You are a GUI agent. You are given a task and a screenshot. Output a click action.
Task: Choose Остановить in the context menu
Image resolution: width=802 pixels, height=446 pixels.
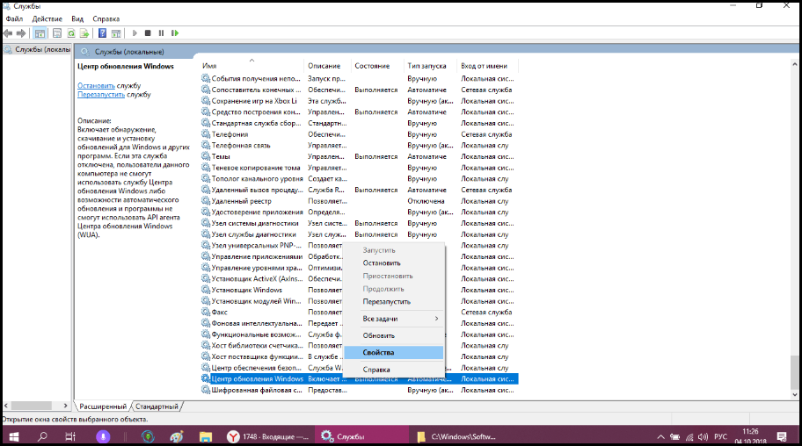[393, 263]
